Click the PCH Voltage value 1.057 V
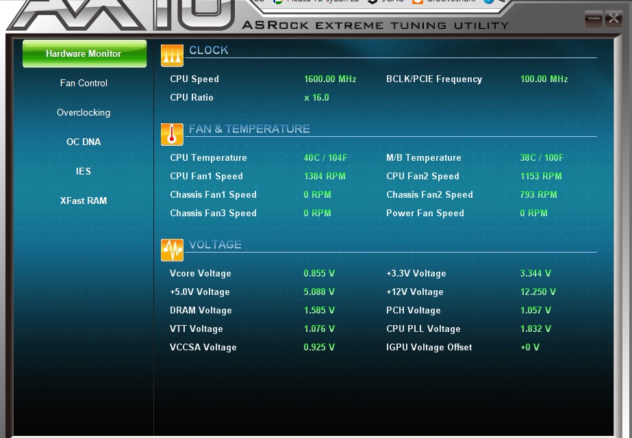Image resolution: width=632 pixels, height=438 pixels. click(x=535, y=310)
